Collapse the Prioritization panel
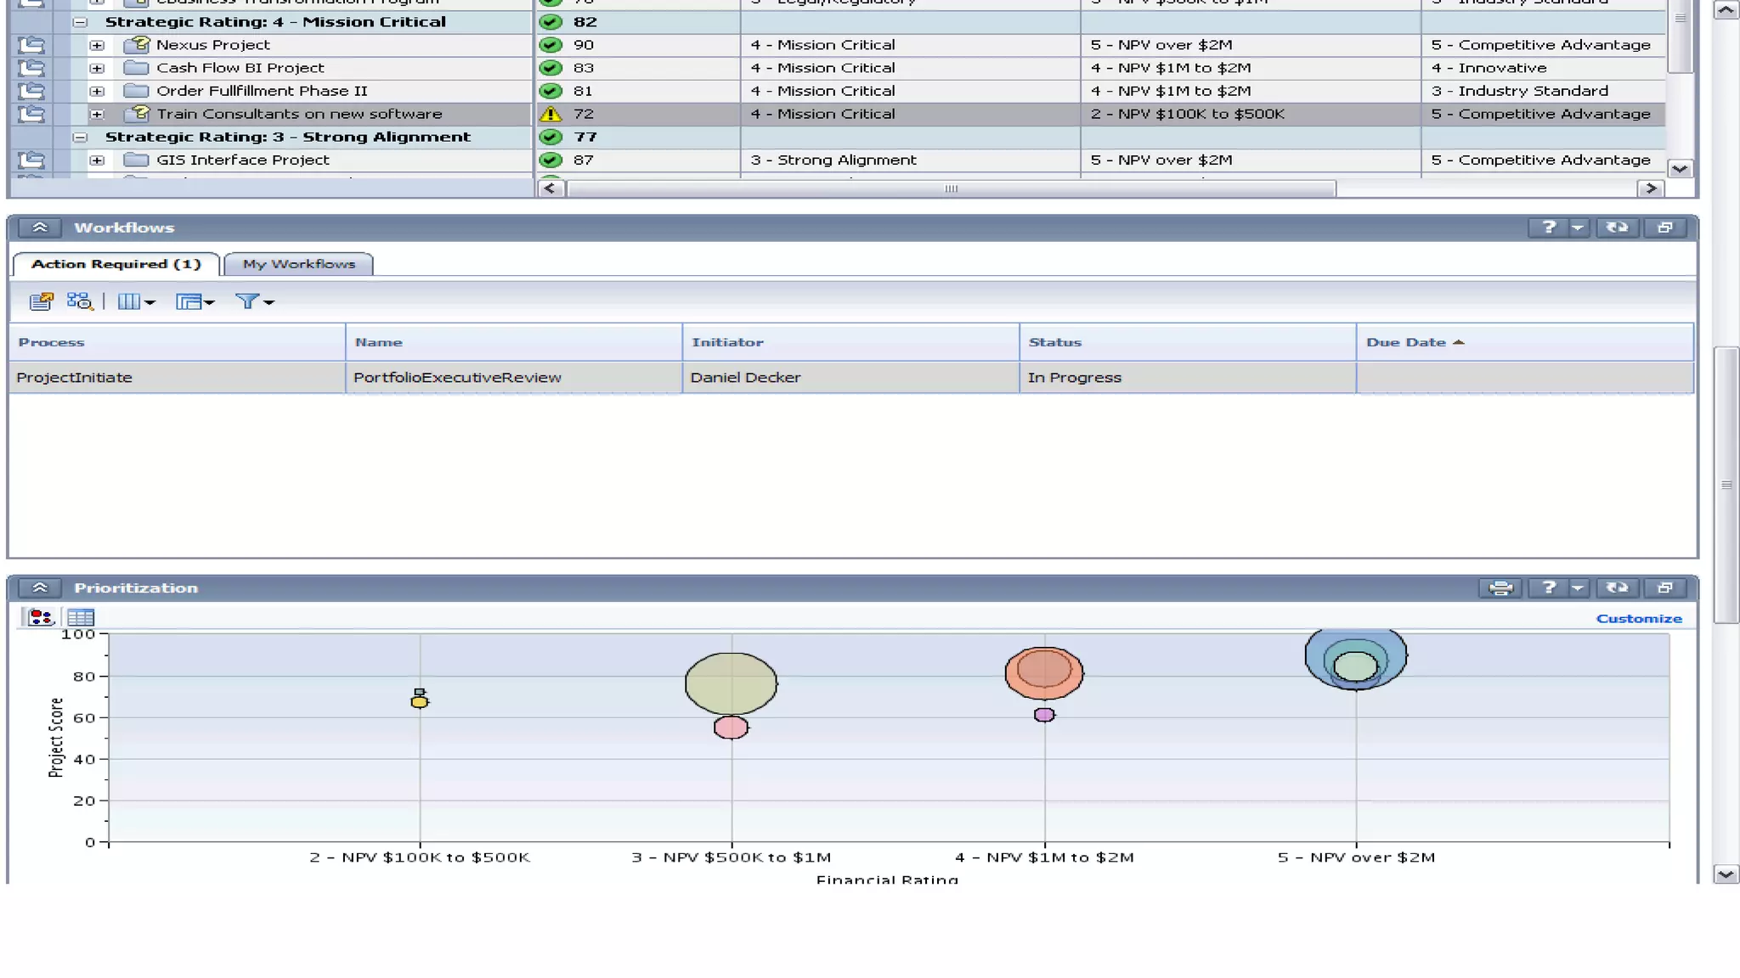 point(40,588)
